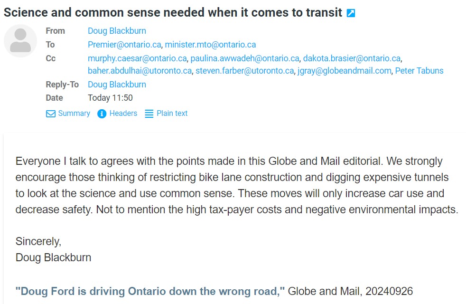The height and width of the screenshot is (304, 466).
Task: Click Premier@ontario.ca recipient address
Action: 124,45
